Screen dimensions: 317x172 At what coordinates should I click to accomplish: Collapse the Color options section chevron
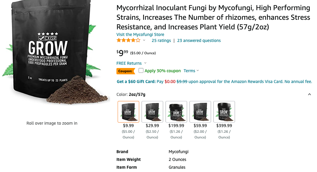point(309,94)
